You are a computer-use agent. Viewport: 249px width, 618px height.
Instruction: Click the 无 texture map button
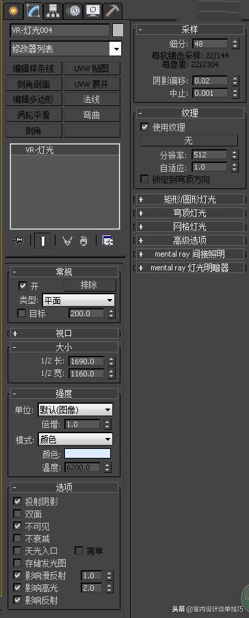tap(189, 140)
